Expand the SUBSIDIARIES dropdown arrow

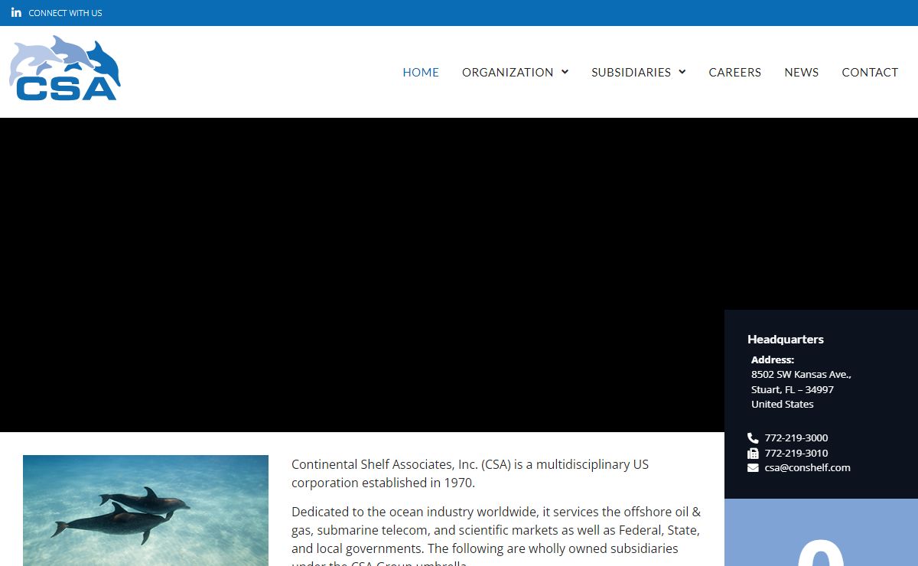point(682,72)
